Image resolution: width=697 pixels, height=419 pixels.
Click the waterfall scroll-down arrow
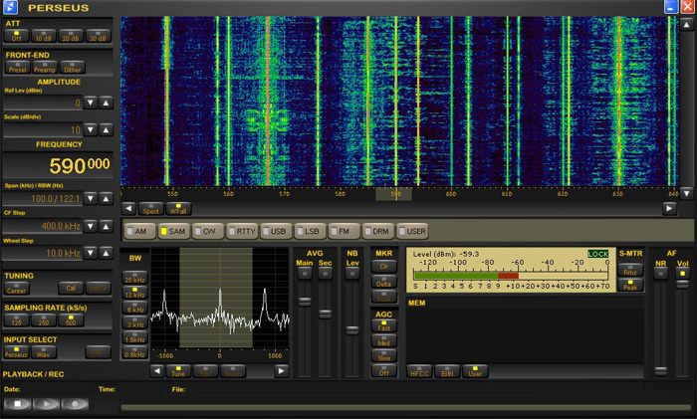tap(686, 193)
